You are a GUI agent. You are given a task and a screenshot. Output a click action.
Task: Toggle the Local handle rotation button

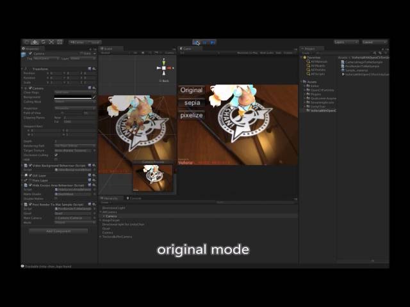[94, 42]
